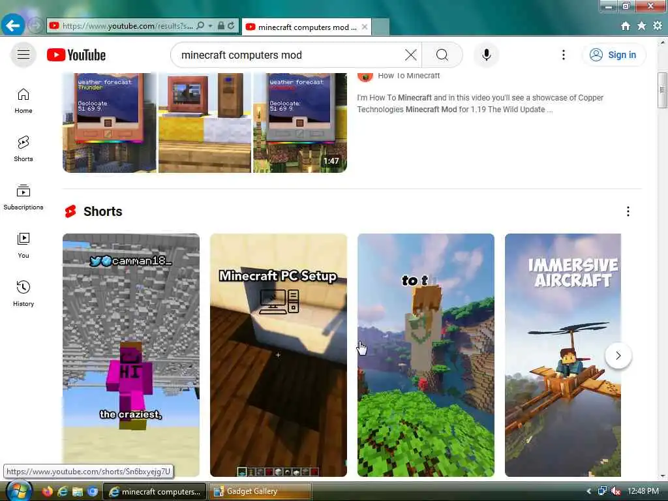This screenshot has height=501, width=668.
Task: Open YouTube settings three-dot menu
Action: (564, 55)
